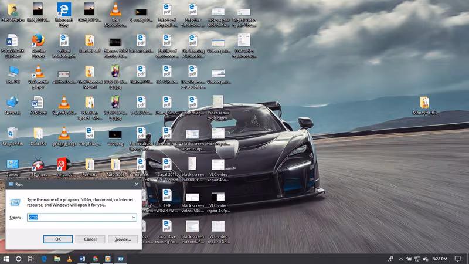The width and height of the screenshot is (469, 264).
Task: Select the VLC media player desktop shortcut
Action: click(38, 77)
